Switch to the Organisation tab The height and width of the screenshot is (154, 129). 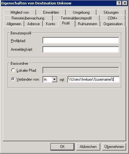click(x=113, y=24)
